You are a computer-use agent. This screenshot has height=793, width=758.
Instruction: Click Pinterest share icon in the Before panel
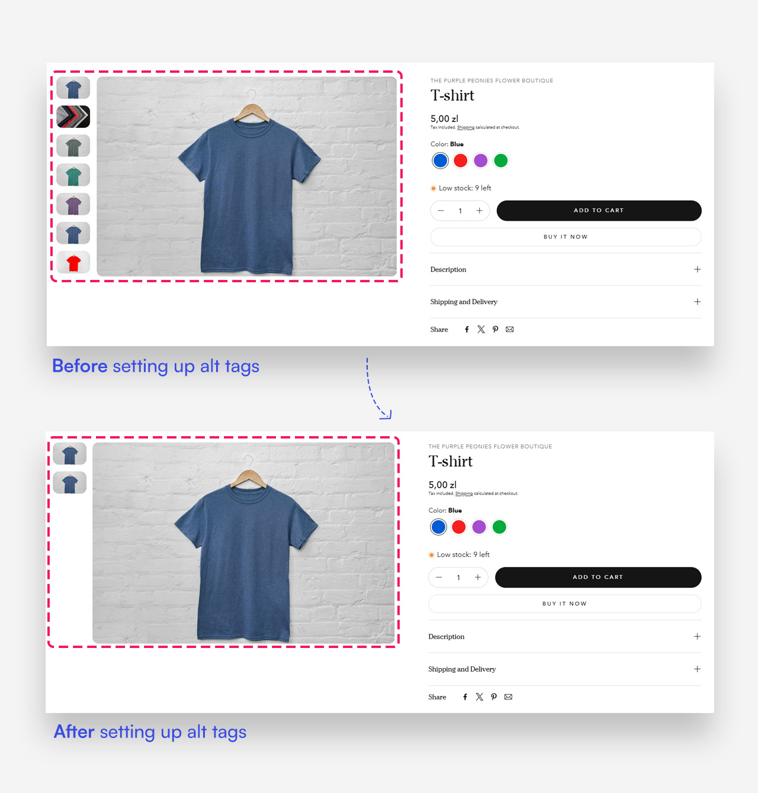(495, 330)
